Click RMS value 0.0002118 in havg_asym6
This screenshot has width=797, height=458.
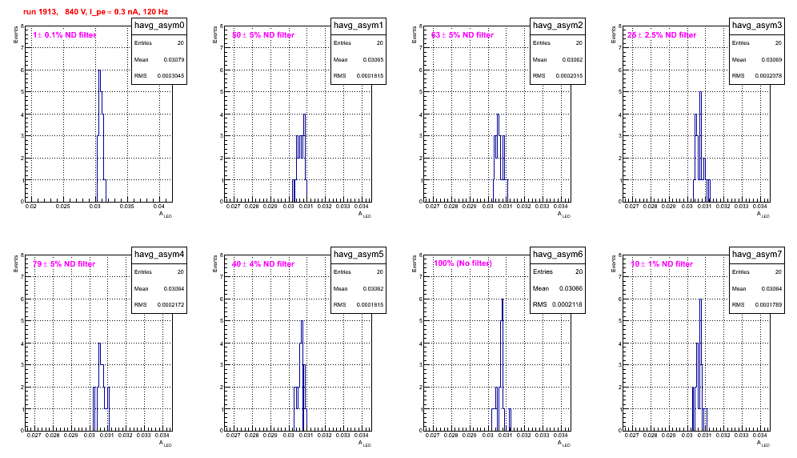click(x=567, y=305)
